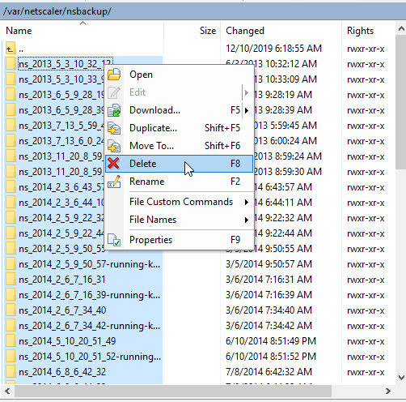Click date 12/10/2019 6:18:55 AM
406x402 pixels.
[x=273, y=49]
